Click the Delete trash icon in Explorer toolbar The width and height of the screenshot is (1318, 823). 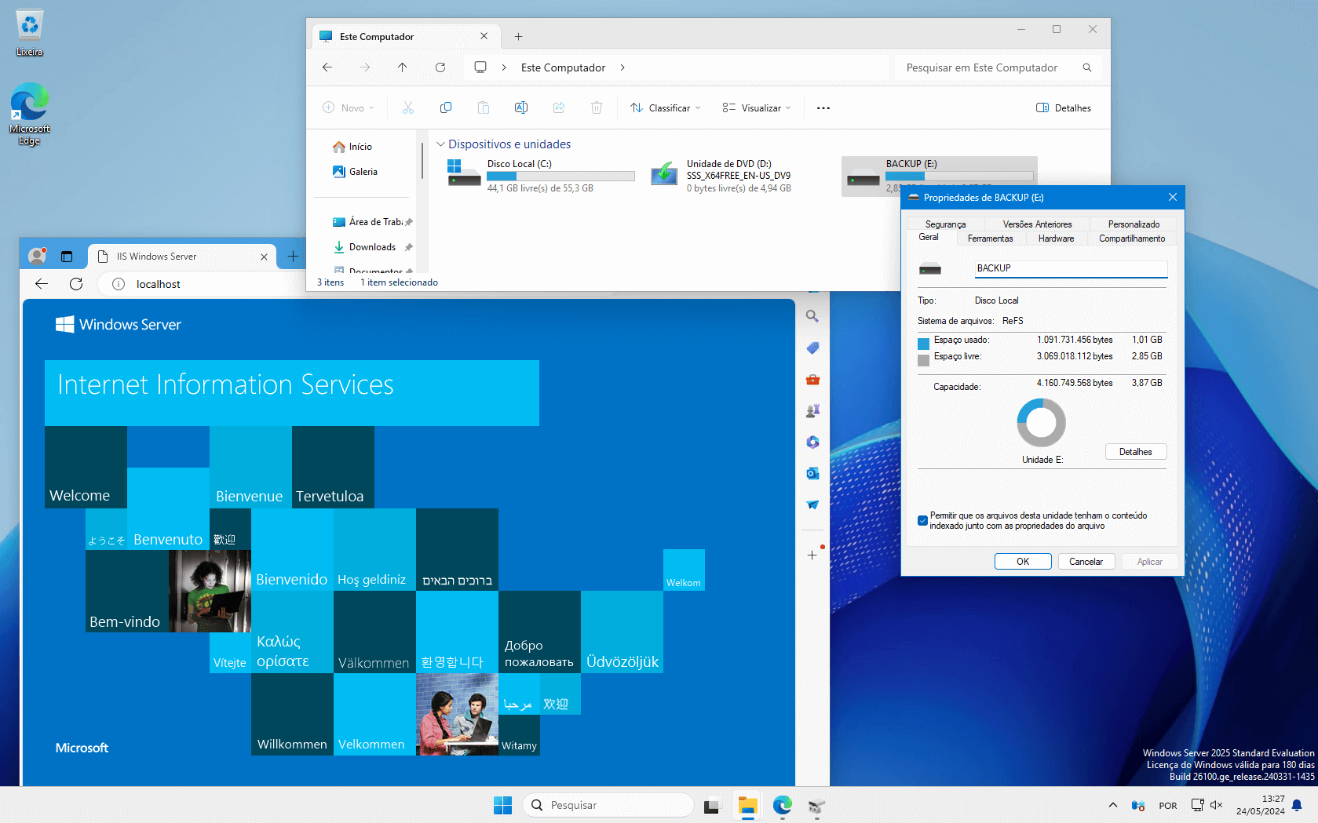[597, 107]
